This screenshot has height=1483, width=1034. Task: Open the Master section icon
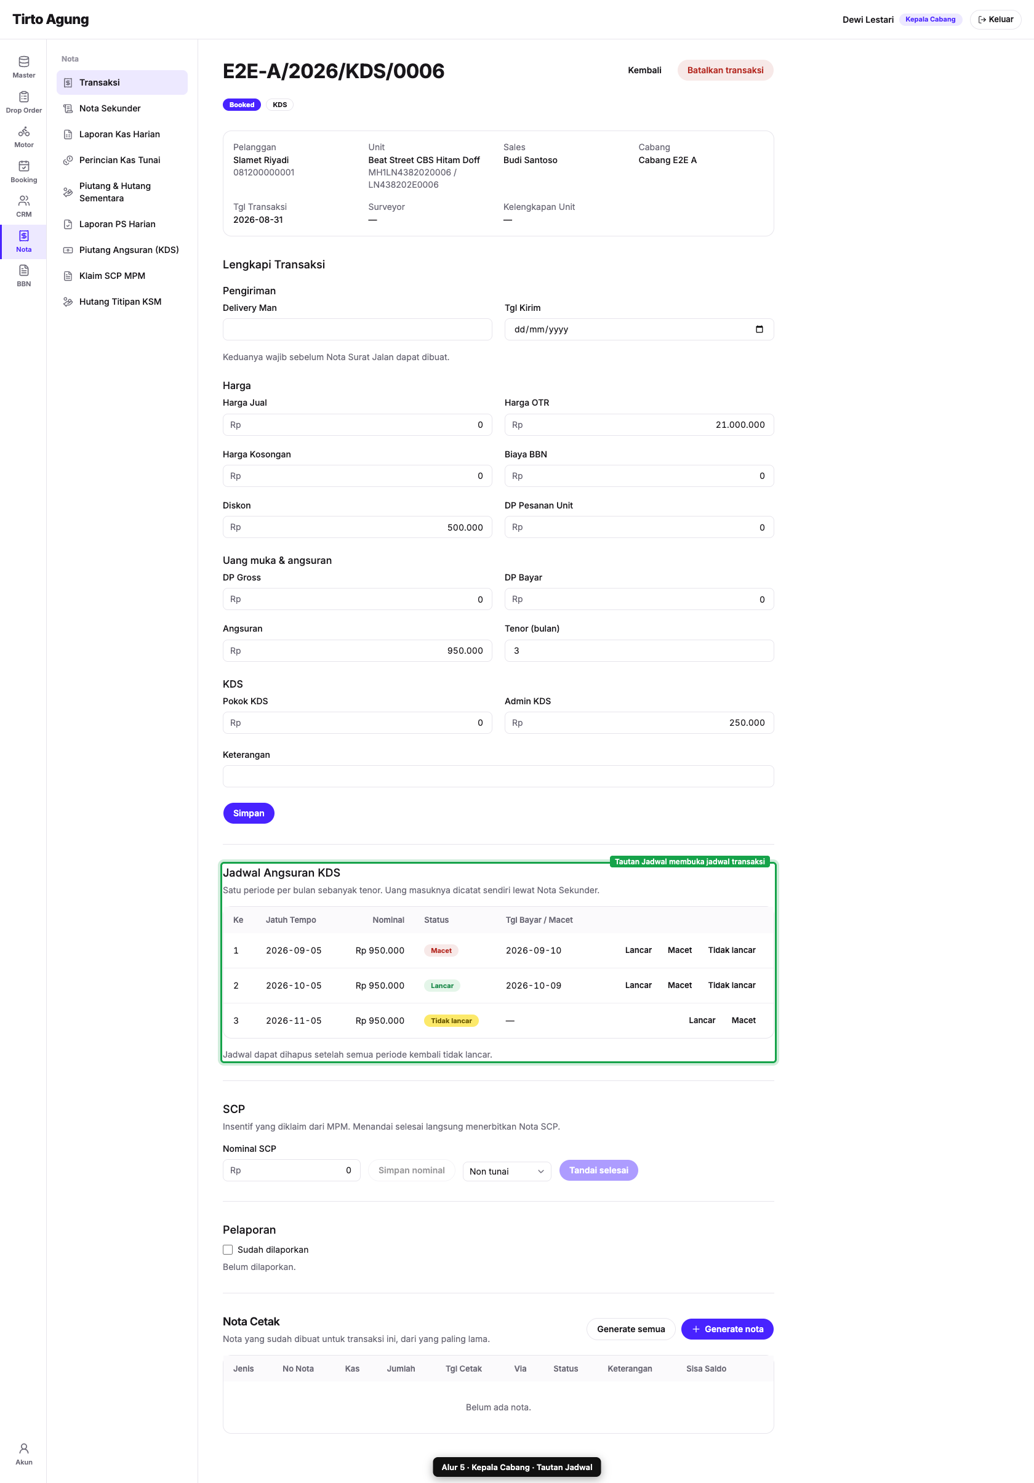pos(24,62)
